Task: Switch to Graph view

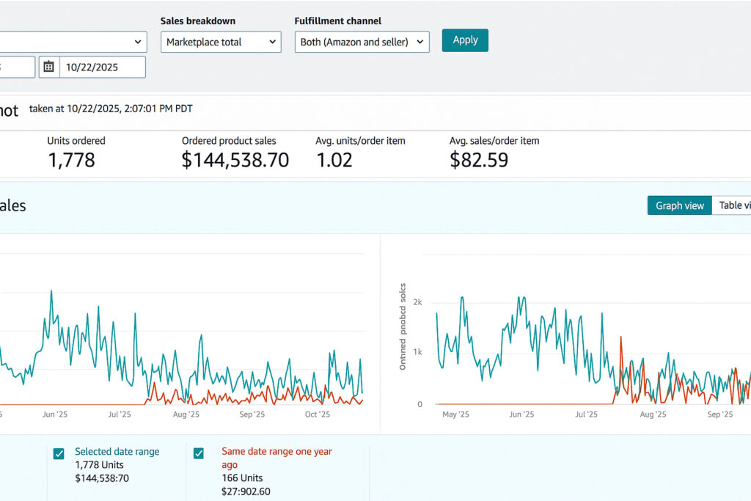Action: pos(680,205)
